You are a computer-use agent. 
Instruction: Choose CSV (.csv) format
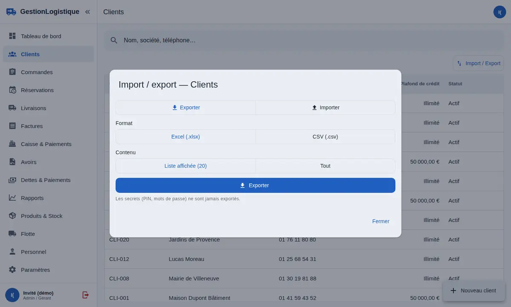[x=325, y=137]
